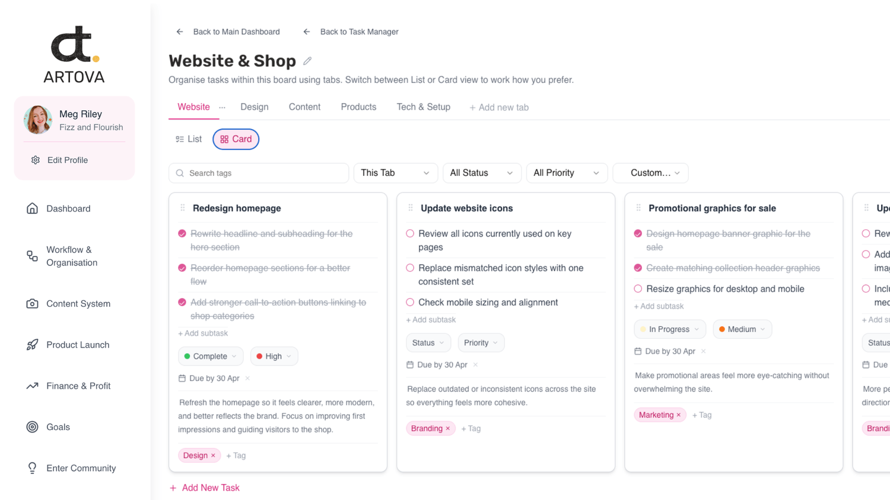
Task: Open the In Progress status dropdown
Action: coord(670,329)
